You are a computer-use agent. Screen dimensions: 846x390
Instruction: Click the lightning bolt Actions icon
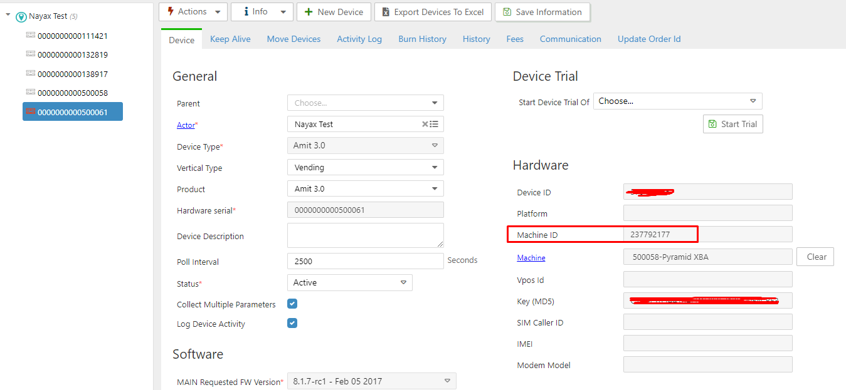[x=171, y=11]
